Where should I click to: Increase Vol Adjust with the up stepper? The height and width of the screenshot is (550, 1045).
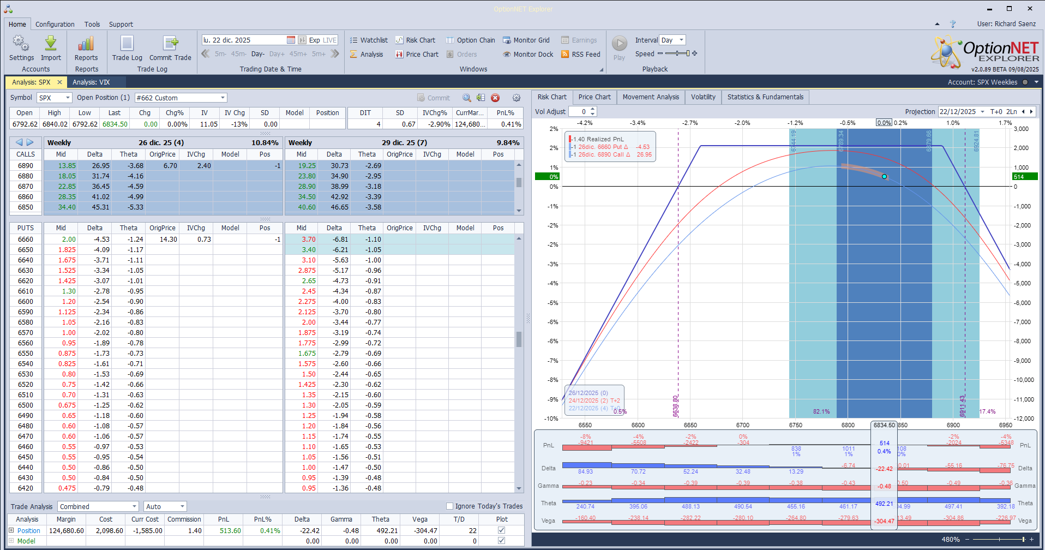coord(593,109)
